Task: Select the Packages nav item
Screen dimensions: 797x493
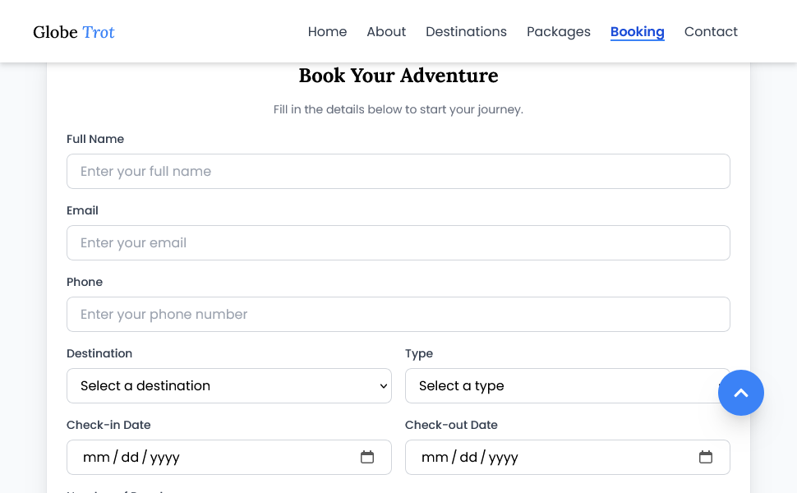Action: pos(559,32)
